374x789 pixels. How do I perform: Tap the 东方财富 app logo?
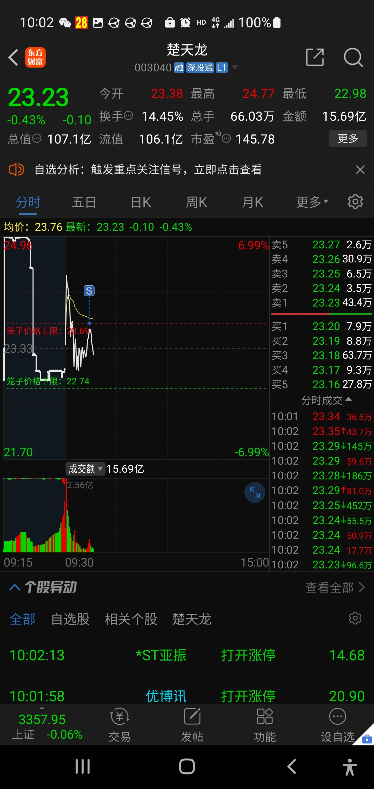(x=35, y=57)
